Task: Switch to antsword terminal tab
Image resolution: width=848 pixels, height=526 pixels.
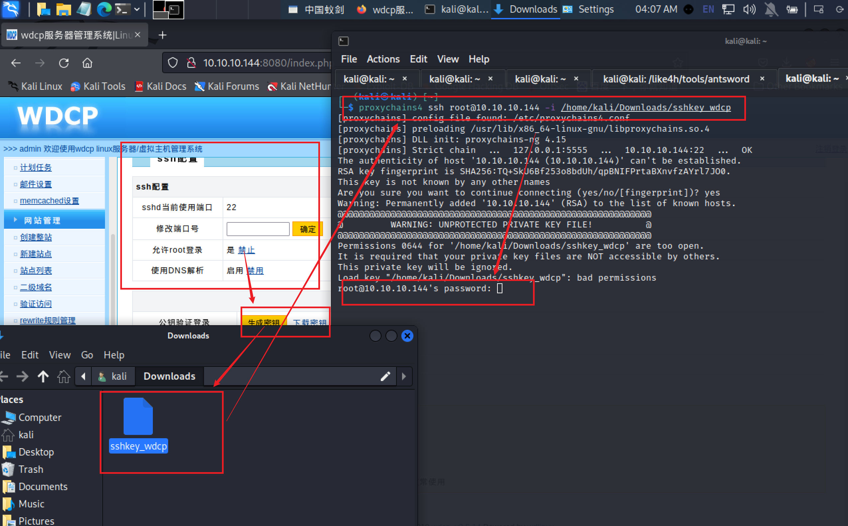Action: click(676, 79)
